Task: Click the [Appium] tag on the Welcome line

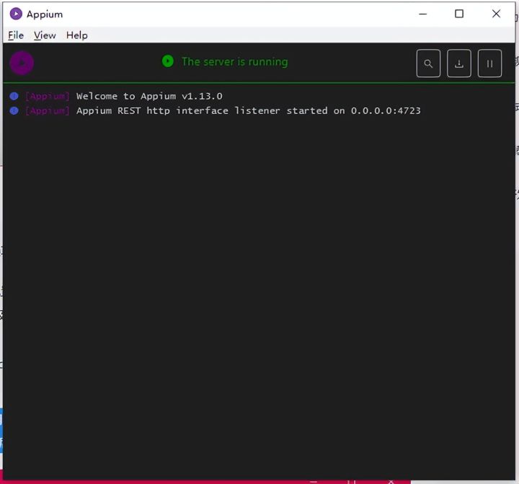Action: [x=48, y=96]
